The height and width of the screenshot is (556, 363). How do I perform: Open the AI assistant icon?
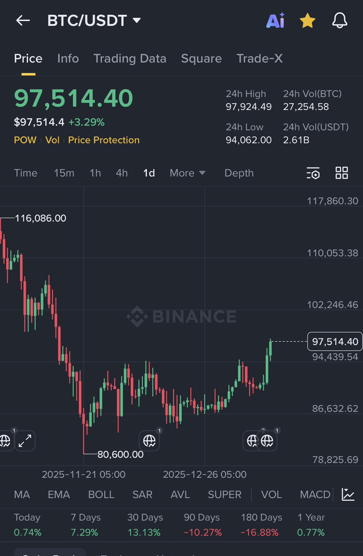tap(275, 21)
